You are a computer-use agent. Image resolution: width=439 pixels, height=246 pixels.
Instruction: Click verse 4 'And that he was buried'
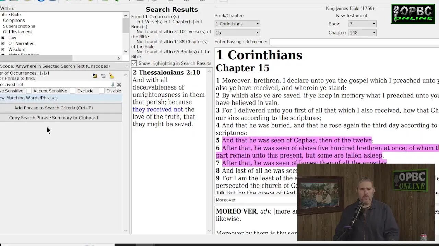328,129
